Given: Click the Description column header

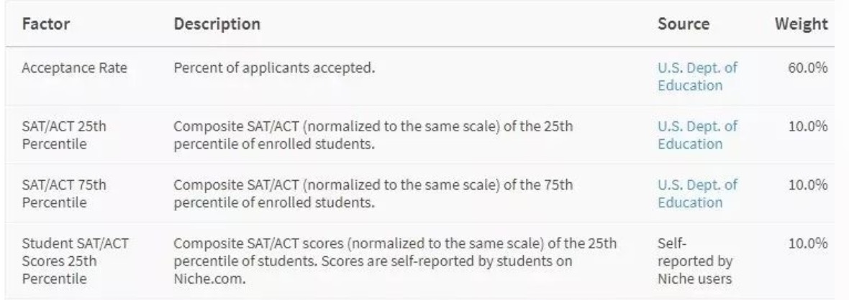Looking at the screenshot, I should pyautogui.click(x=217, y=24).
